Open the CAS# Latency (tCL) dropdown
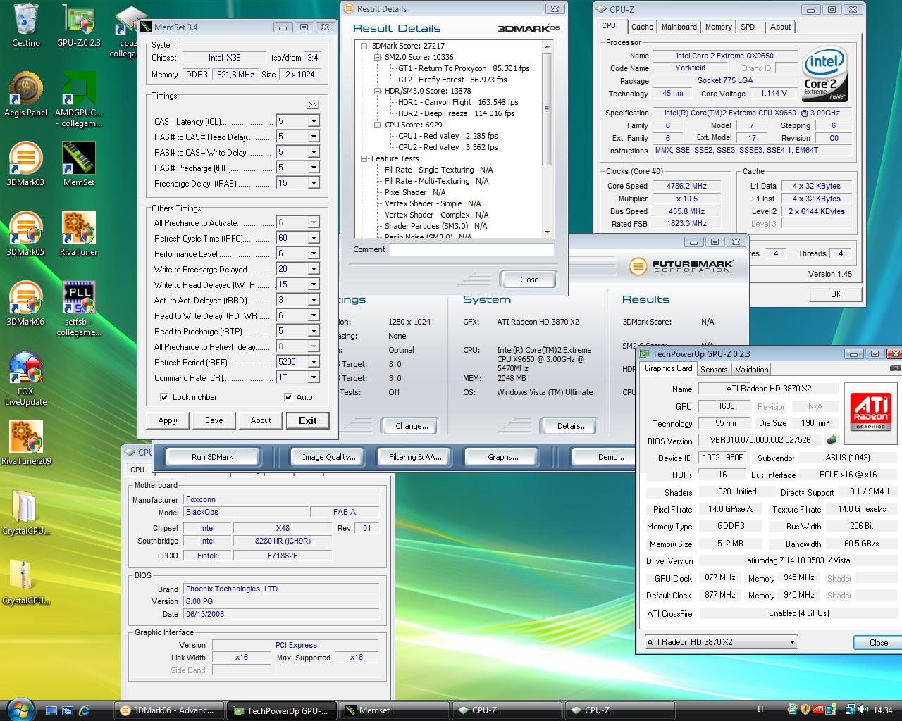902x721 pixels. click(314, 121)
